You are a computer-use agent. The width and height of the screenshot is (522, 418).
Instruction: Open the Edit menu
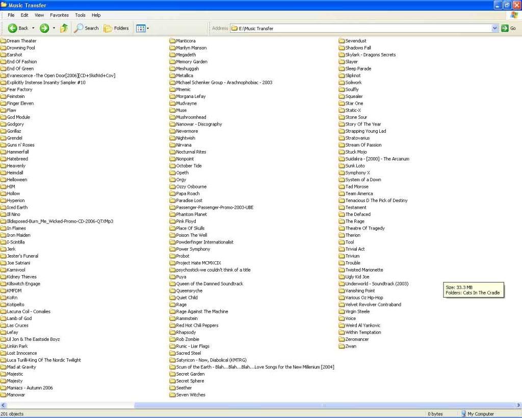pyautogui.click(x=24, y=15)
